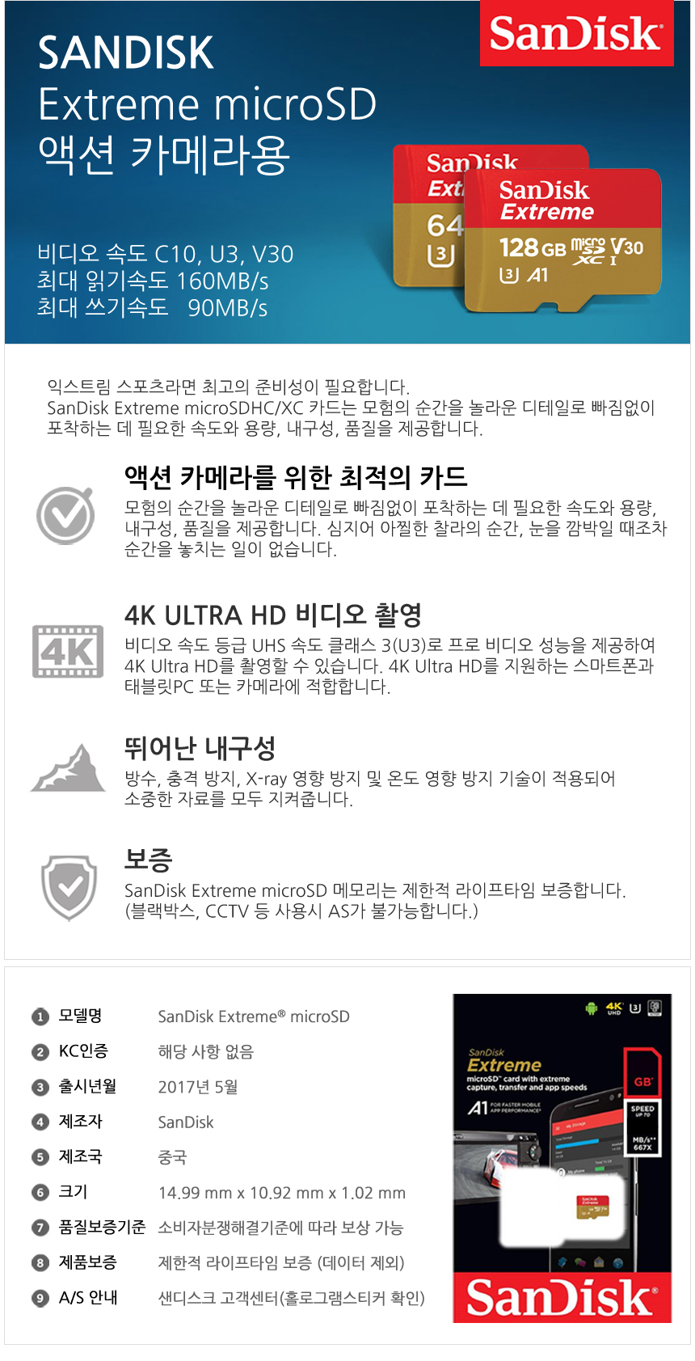Image resolution: width=695 pixels, height=1361 pixels.
Task: Click the gray checkmark circle icon
Action: [66, 515]
